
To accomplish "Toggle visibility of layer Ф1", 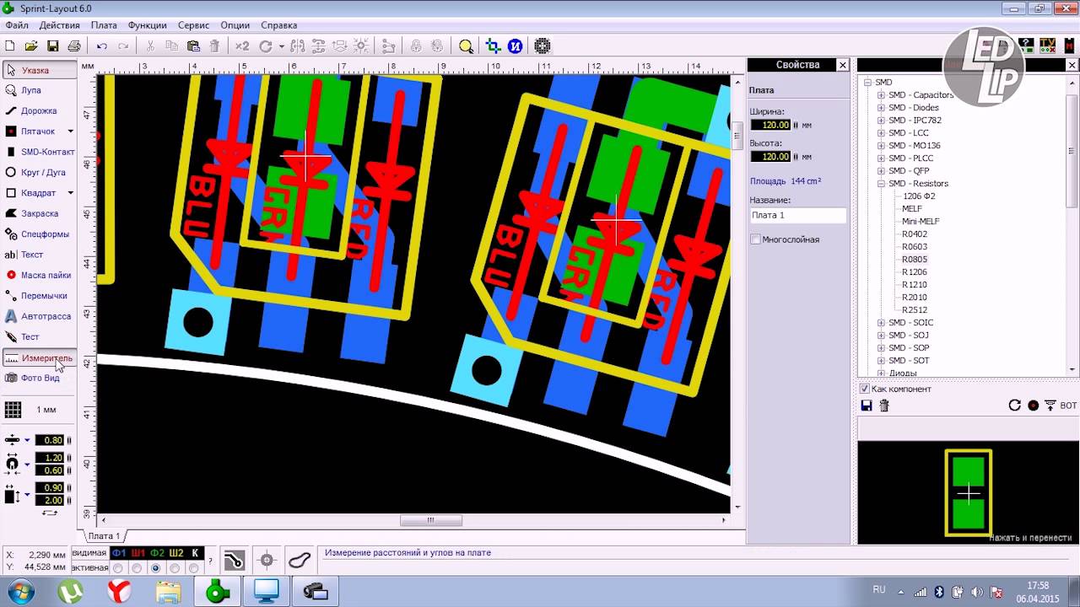I will 119,553.
